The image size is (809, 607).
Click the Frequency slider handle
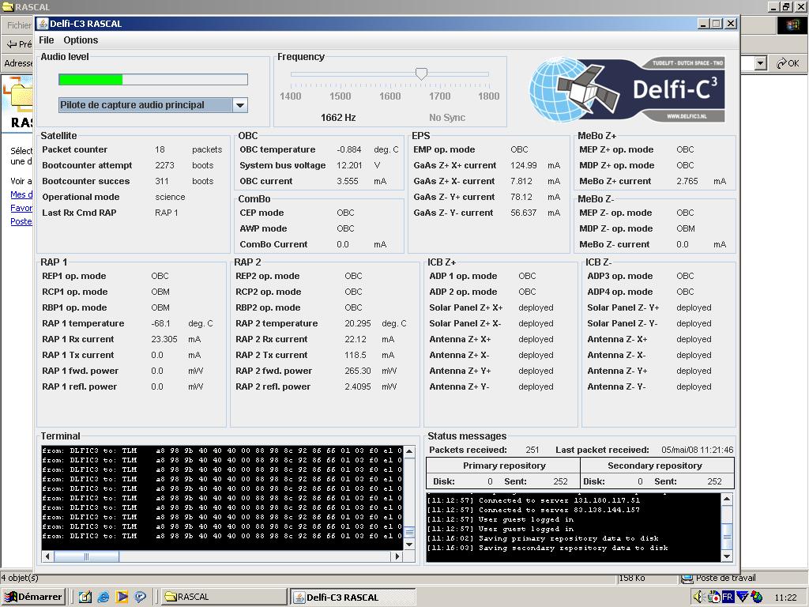(x=421, y=74)
